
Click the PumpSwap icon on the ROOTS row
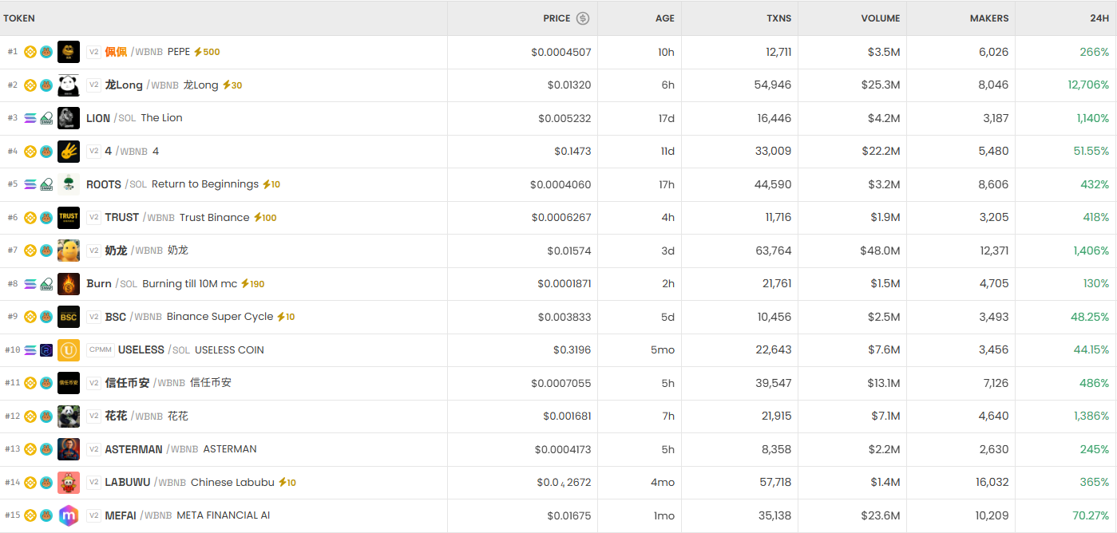[47, 184]
